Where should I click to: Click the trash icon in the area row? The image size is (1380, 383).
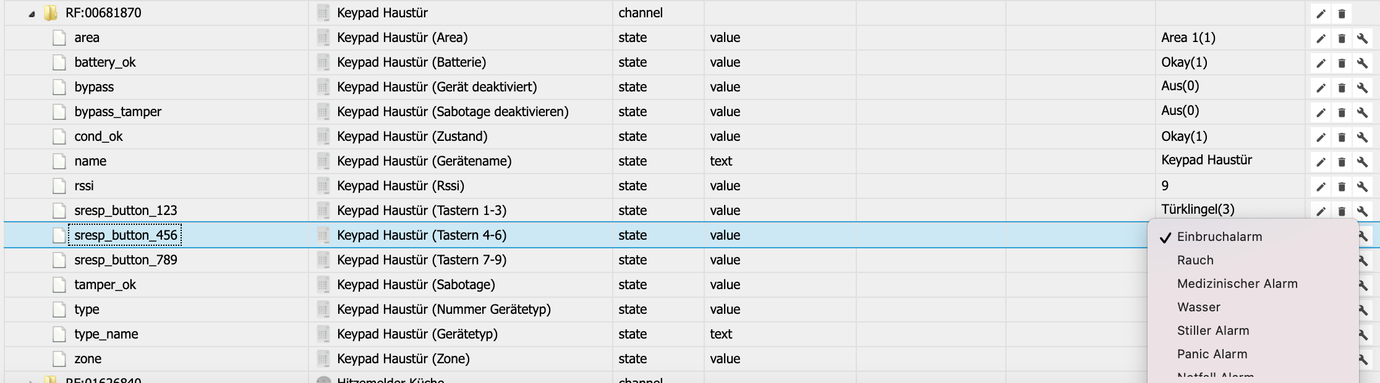1342,38
